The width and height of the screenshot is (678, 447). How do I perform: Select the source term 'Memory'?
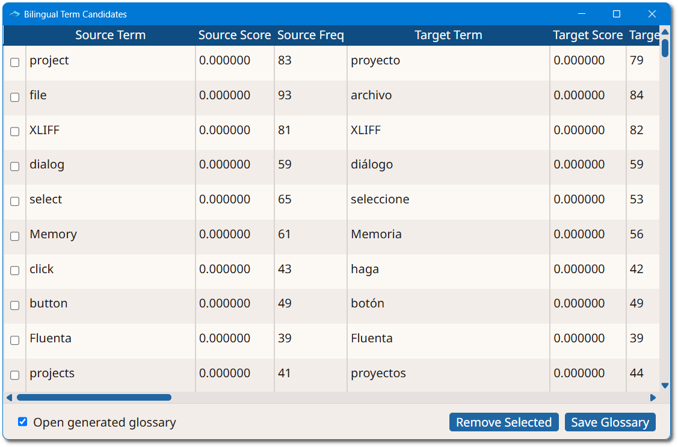click(x=53, y=234)
